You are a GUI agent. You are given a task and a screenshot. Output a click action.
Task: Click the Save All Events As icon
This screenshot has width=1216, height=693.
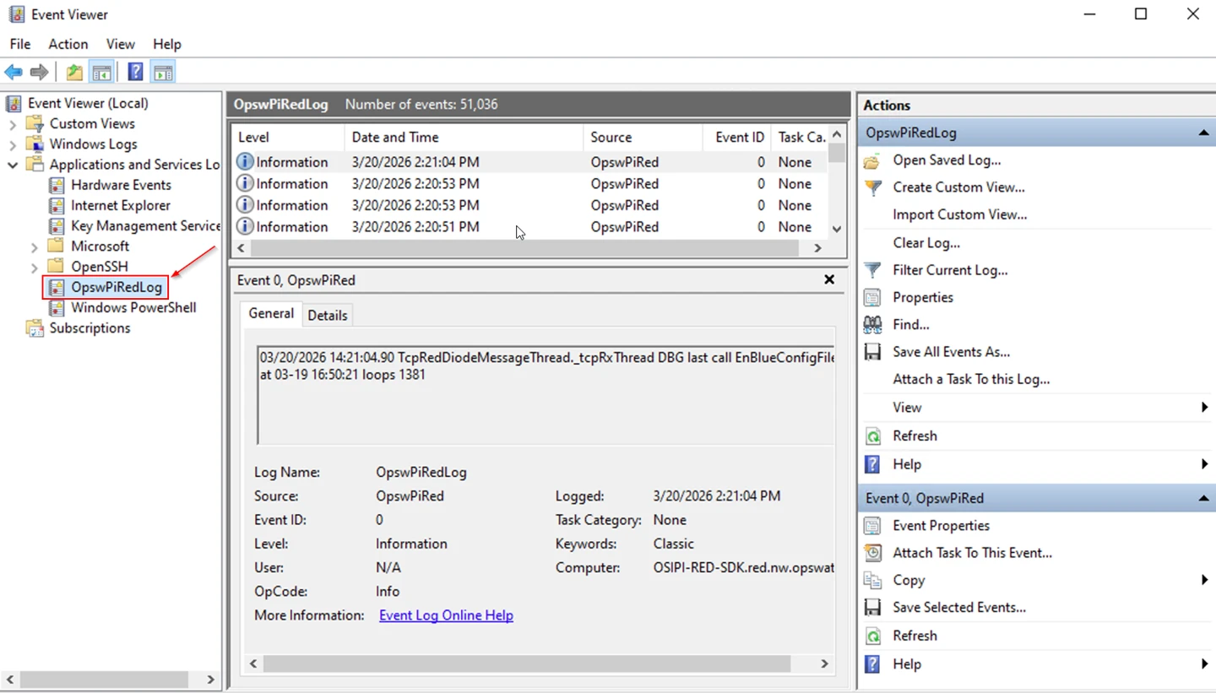(x=872, y=352)
